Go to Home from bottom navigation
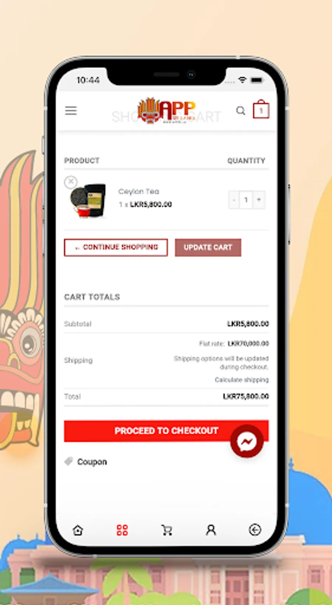 pos(78,530)
